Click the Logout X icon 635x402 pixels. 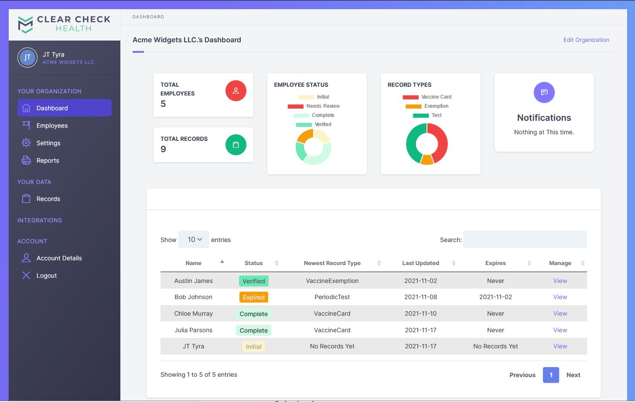[26, 275]
